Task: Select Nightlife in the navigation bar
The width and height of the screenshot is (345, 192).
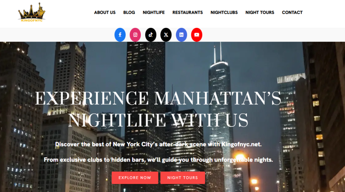Action: [x=154, y=12]
